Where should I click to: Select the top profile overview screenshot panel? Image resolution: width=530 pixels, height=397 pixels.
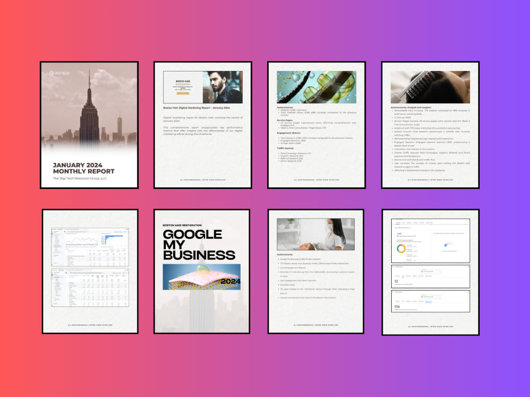[x=430, y=241]
